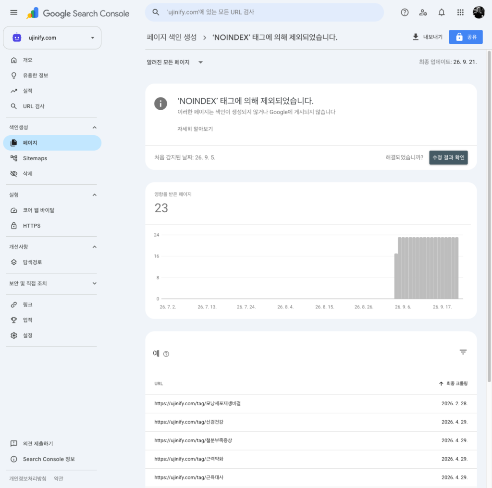Click the affected pages count 23

pyautogui.click(x=161, y=208)
